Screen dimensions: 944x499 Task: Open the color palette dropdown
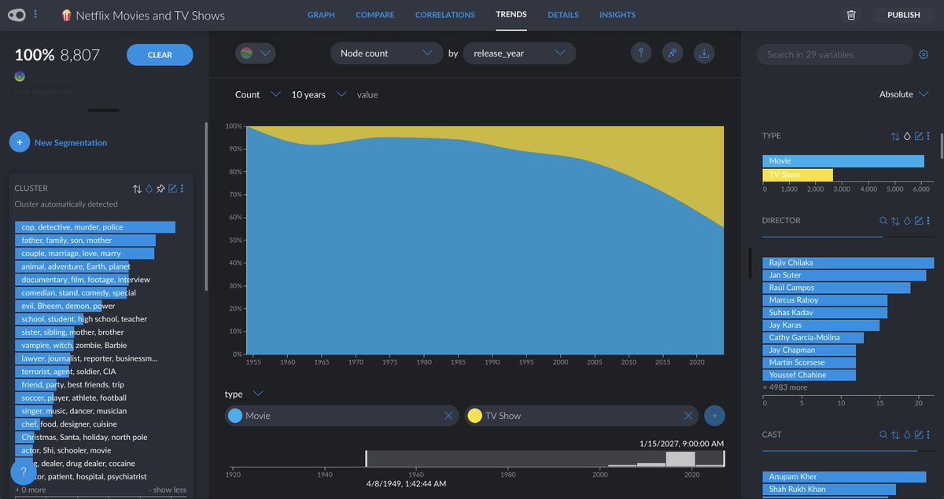[x=255, y=53]
